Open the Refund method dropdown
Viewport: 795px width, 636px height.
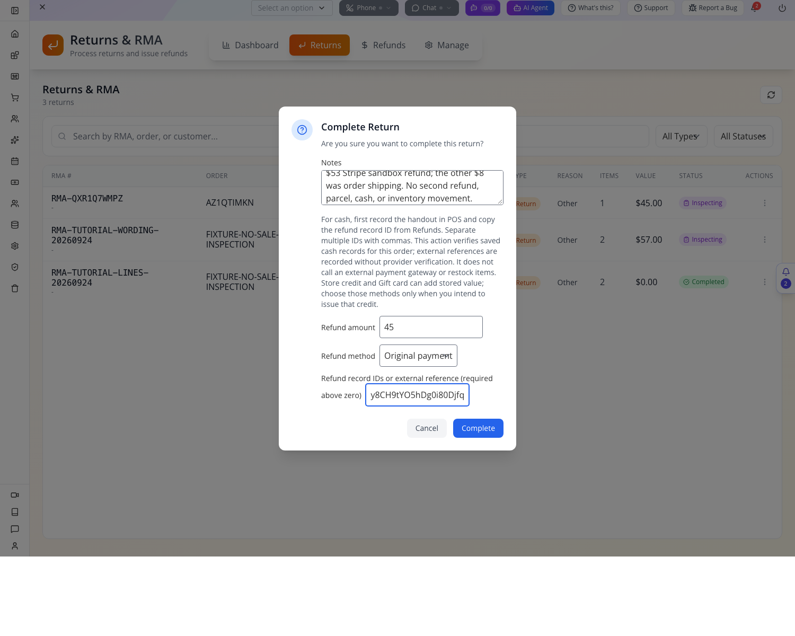pos(418,356)
